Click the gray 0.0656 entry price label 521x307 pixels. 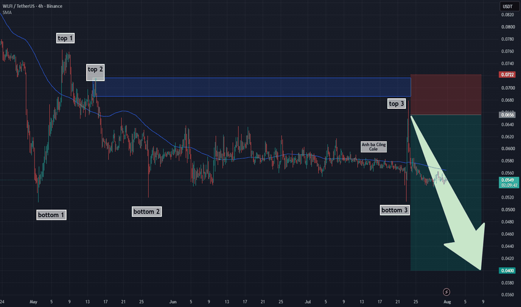click(508, 115)
